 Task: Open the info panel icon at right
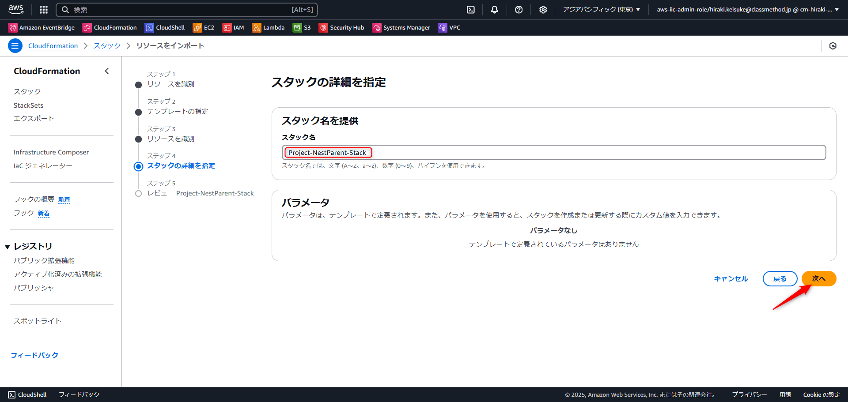833,45
